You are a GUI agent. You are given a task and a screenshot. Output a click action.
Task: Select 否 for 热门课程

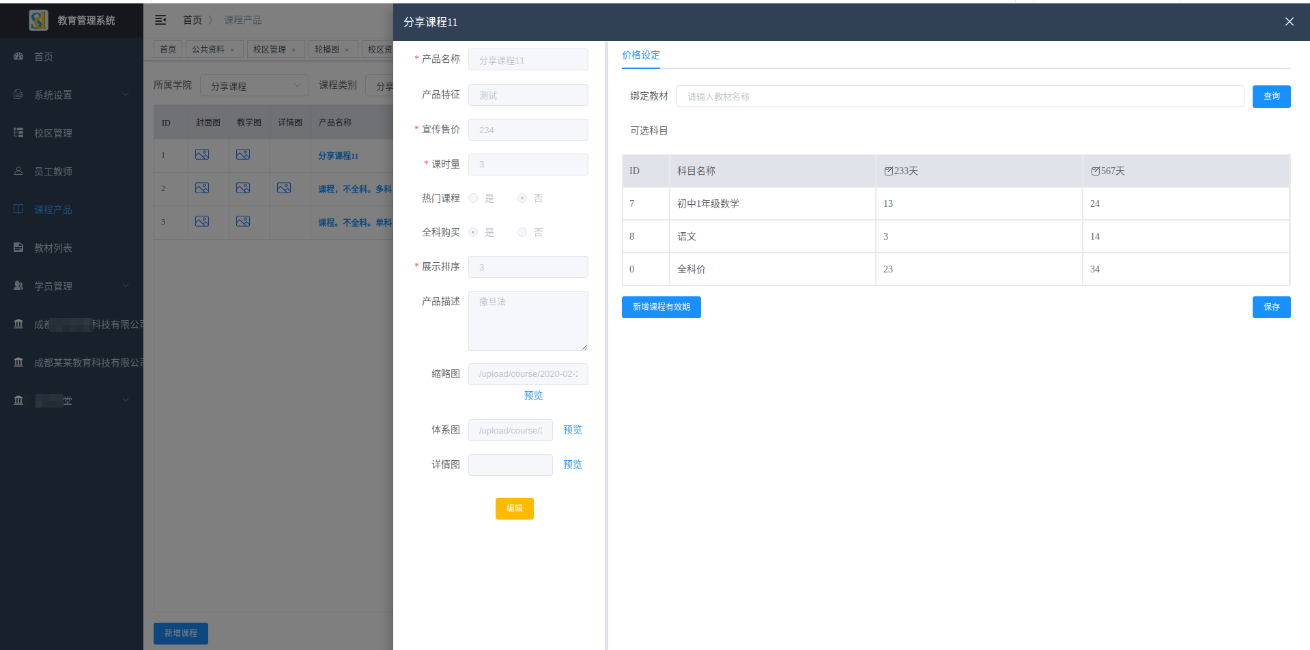pos(522,198)
